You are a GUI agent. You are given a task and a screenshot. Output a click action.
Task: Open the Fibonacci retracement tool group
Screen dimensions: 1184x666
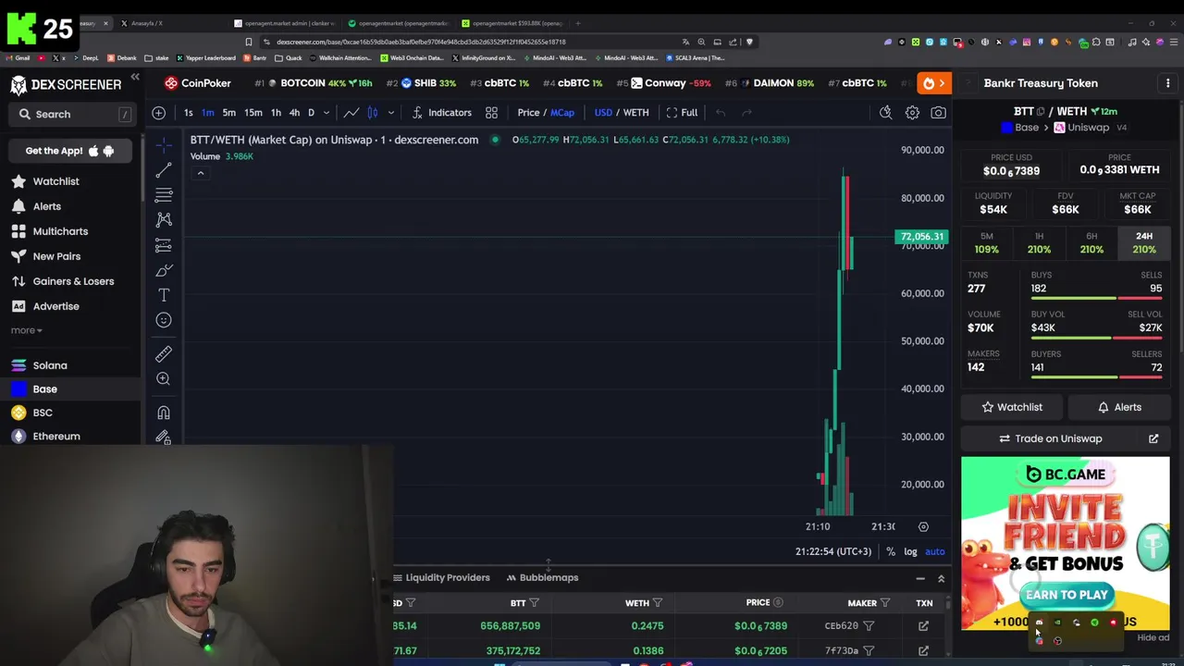[x=164, y=195]
